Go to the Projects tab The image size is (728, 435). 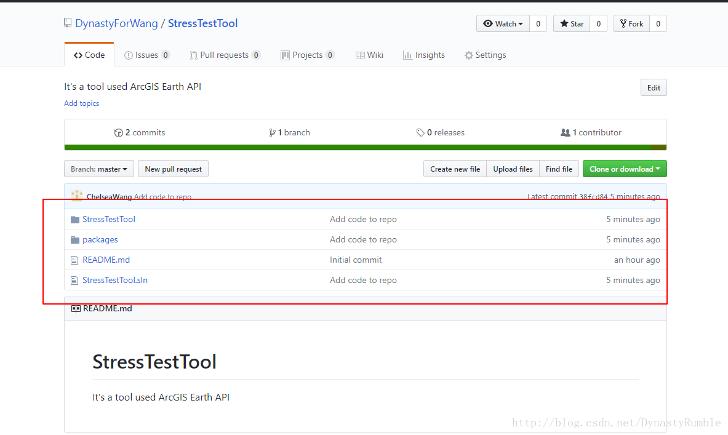pos(307,55)
